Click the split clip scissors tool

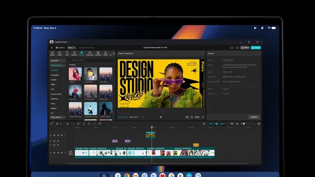click(x=78, y=124)
